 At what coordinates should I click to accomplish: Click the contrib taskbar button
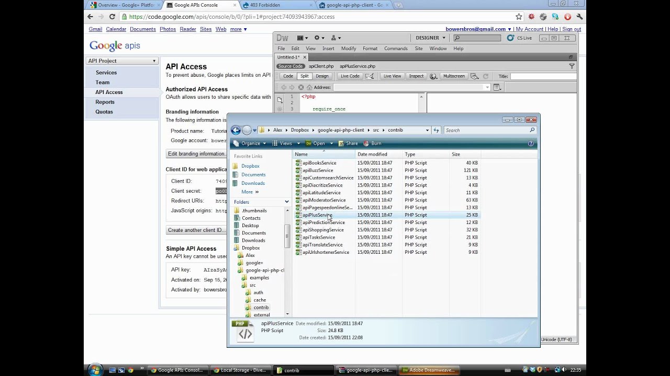[x=304, y=370]
